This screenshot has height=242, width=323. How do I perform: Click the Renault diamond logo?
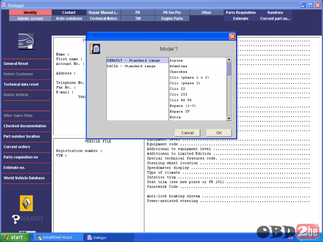pos(26,203)
